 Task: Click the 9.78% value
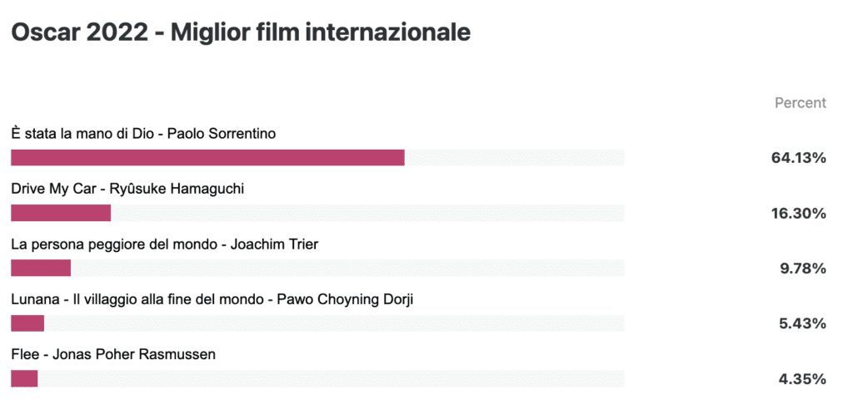click(x=803, y=269)
